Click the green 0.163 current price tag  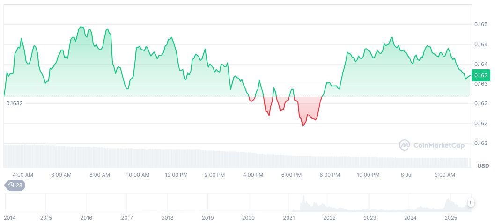pyautogui.click(x=480, y=75)
